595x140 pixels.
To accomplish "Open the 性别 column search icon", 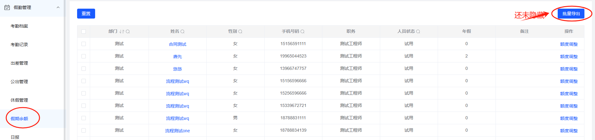I will pyautogui.click(x=240, y=32).
